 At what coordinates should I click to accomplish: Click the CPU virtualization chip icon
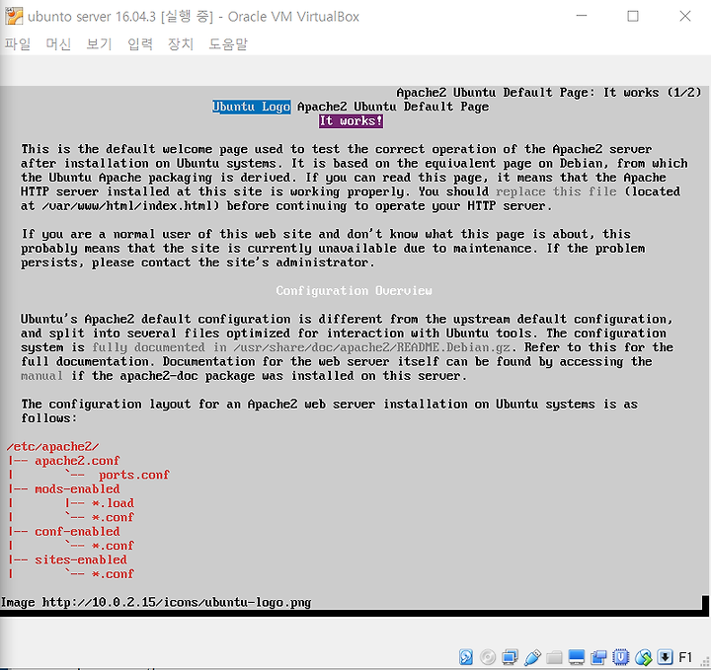click(x=621, y=657)
